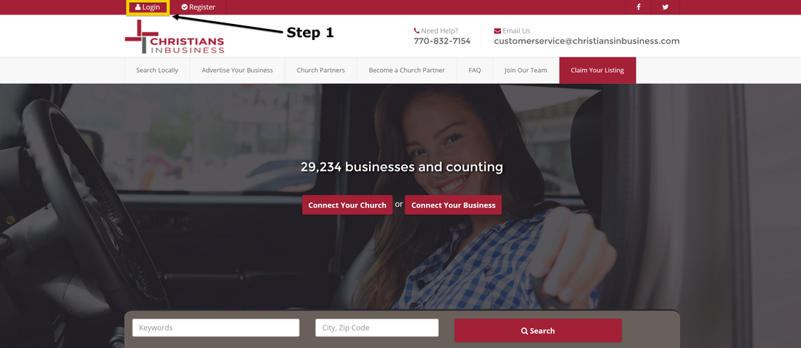This screenshot has width=801, height=348.
Task: Click the customer service email address
Action: tap(586, 41)
